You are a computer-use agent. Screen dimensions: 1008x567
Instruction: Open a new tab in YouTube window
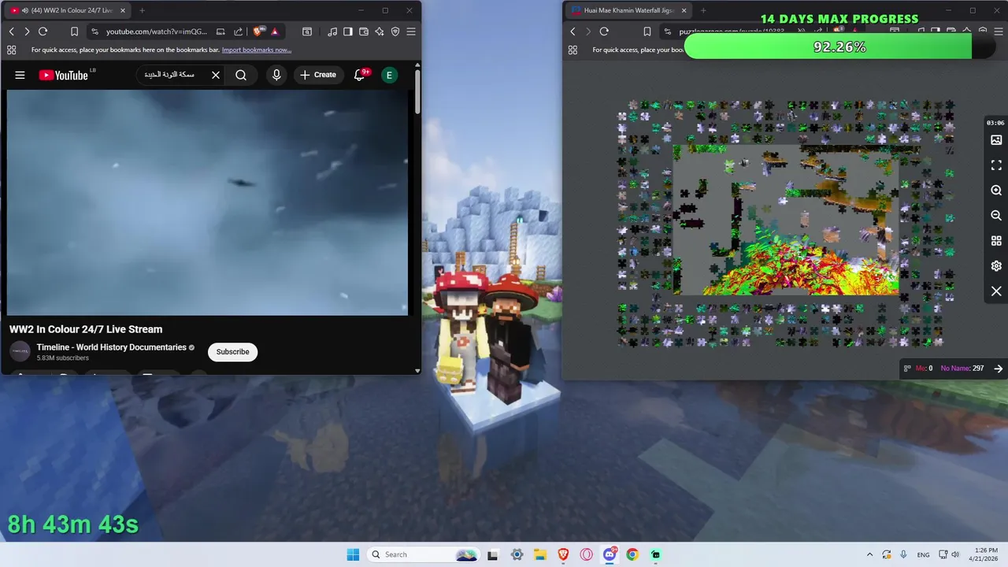tap(142, 10)
